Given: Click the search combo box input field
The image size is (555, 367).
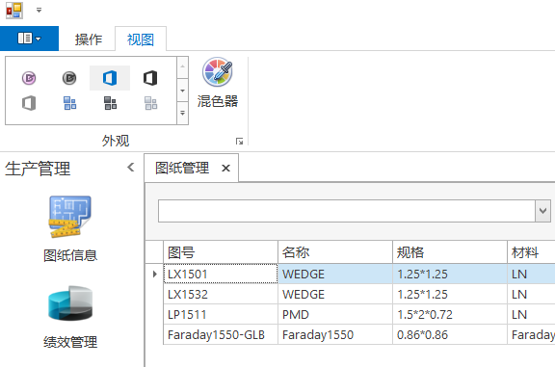Looking at the screenshot, I should click(x=347, y=211).
